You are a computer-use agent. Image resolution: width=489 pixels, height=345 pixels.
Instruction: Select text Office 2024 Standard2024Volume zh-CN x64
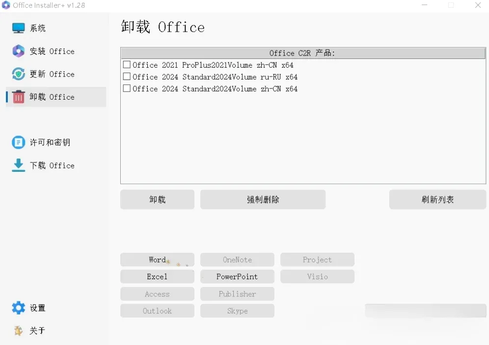pyautogui.click(x=215, y=88)
